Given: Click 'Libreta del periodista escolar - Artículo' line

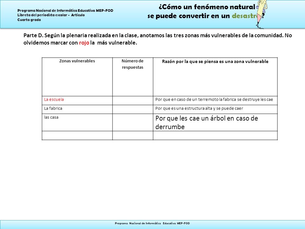Looking at the screenshot, I should tap(51, 15).
